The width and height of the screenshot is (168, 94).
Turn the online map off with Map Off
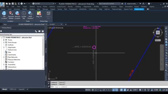pos(39,14)
